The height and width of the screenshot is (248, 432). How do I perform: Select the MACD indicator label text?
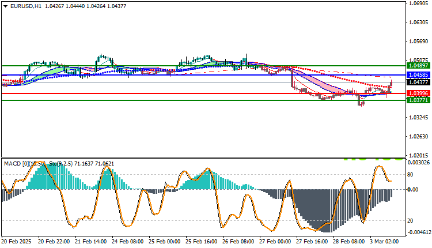(25, 164)
